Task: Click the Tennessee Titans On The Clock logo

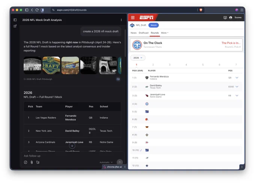Action: [137, 45]
